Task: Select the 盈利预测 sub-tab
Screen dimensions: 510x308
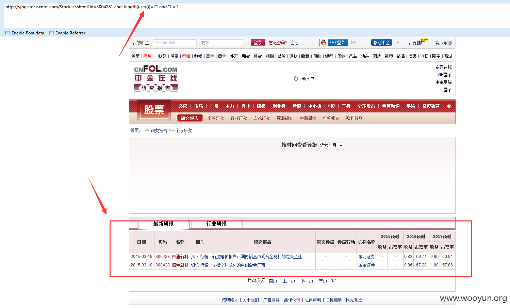Action: point(355,118)
